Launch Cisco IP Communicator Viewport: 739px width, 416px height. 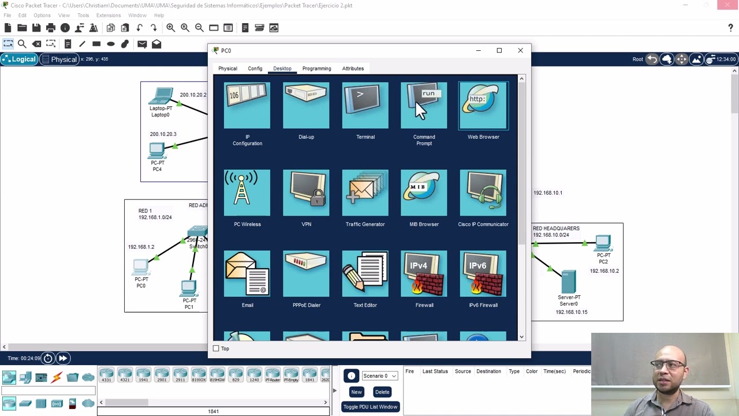tap(483, 192)
